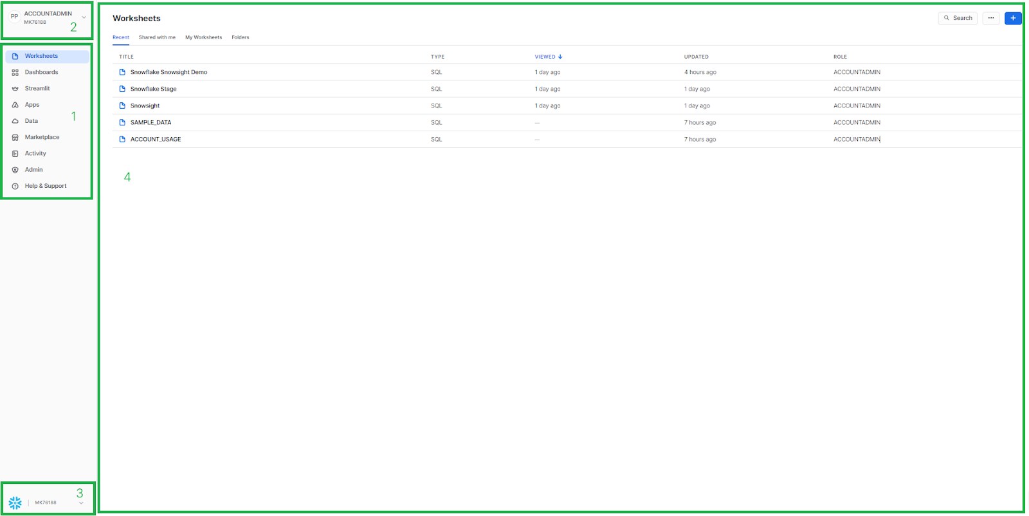This screenshot has height=516, width=1029.
Task: Click the Data cloud icon
Action: click(x=15, y=121)
